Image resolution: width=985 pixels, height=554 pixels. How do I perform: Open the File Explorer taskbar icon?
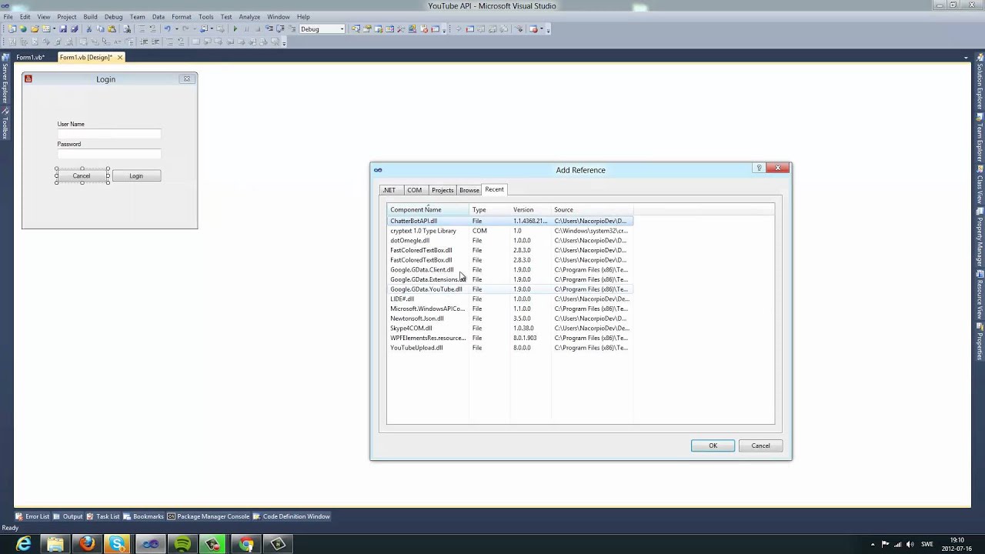click(x=55, y=544)
